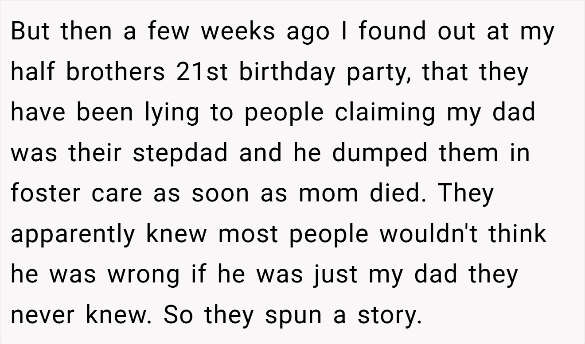The height and width of the screenshot is (344, 585).
Task: Click the word "21st" in the text
Action: coord(202,73)
